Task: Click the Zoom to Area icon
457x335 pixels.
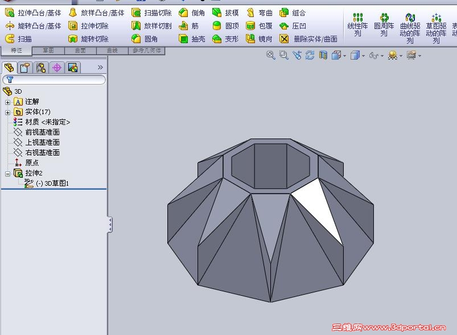Action: coord(283,55)
